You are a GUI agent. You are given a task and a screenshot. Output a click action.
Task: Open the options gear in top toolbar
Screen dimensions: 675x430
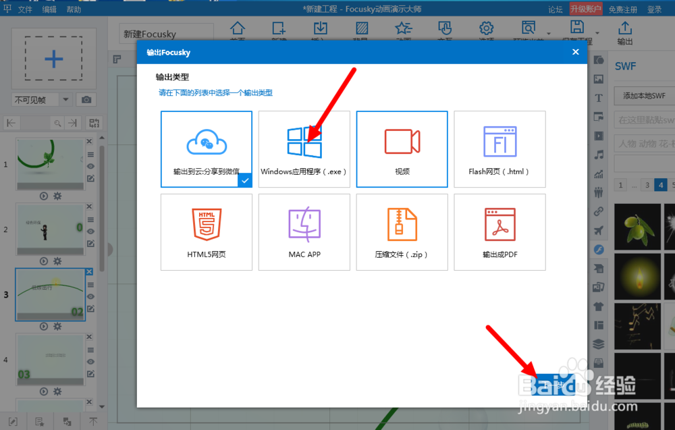pos(487,28)
